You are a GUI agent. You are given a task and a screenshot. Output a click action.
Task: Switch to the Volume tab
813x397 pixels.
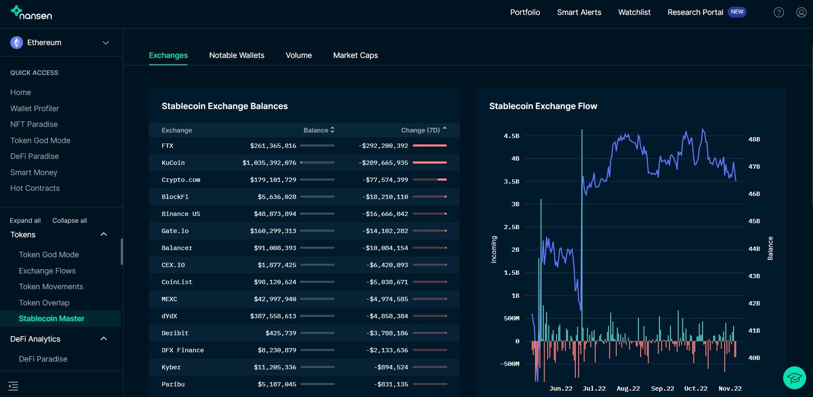click(299, 55)
